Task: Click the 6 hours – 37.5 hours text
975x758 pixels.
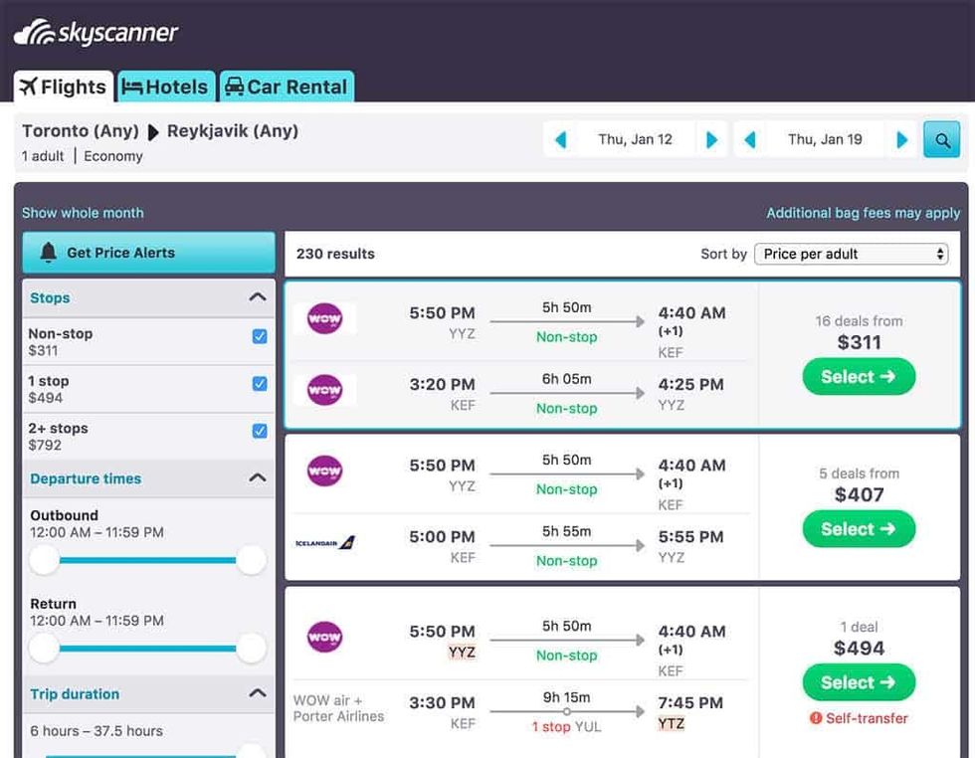Action: pyautogui.click(x=97, y=730)
